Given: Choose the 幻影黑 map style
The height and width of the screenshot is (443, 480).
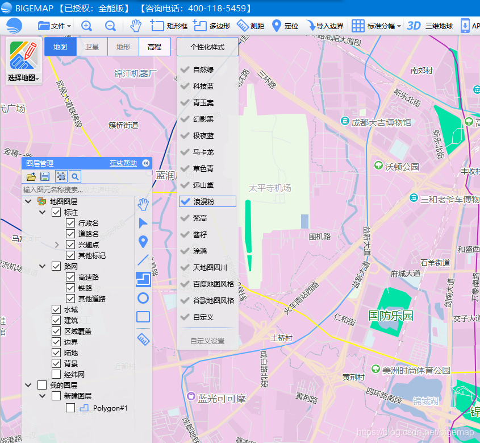Looking at the screenshot, I should pos(207,119).
